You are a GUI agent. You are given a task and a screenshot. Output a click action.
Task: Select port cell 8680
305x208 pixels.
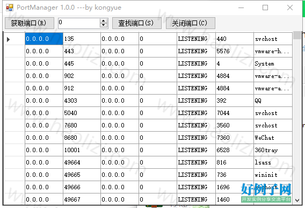82,138
